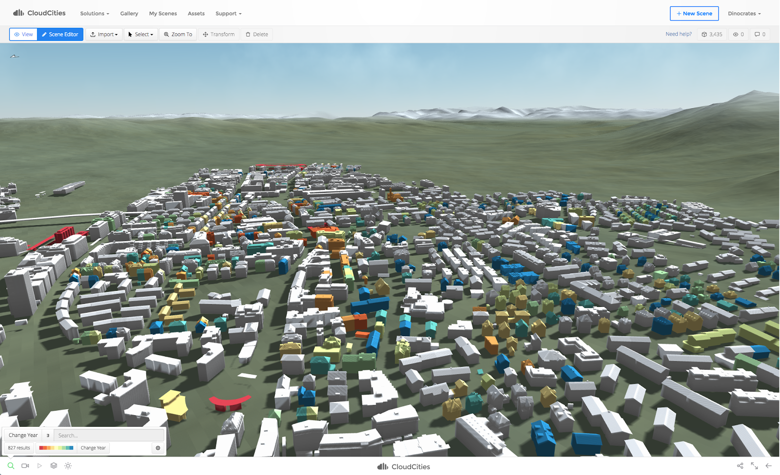The width and height of the screenshot is (780, 475).
Task: Open the layers panel icon
Action: (54, 466)
